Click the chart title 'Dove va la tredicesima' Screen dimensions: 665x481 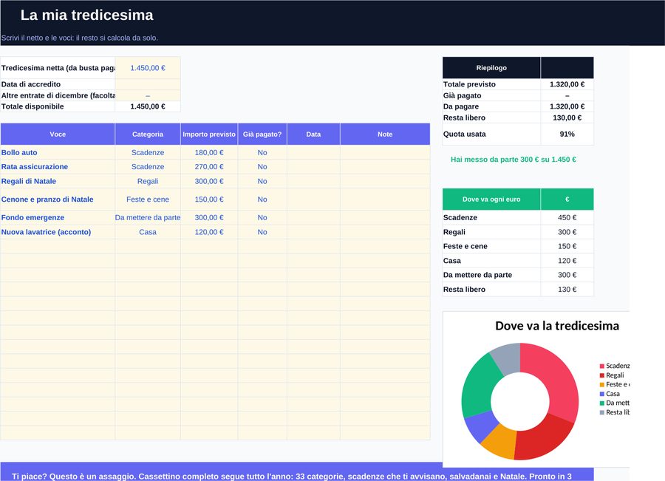click(x=557, y=326)
